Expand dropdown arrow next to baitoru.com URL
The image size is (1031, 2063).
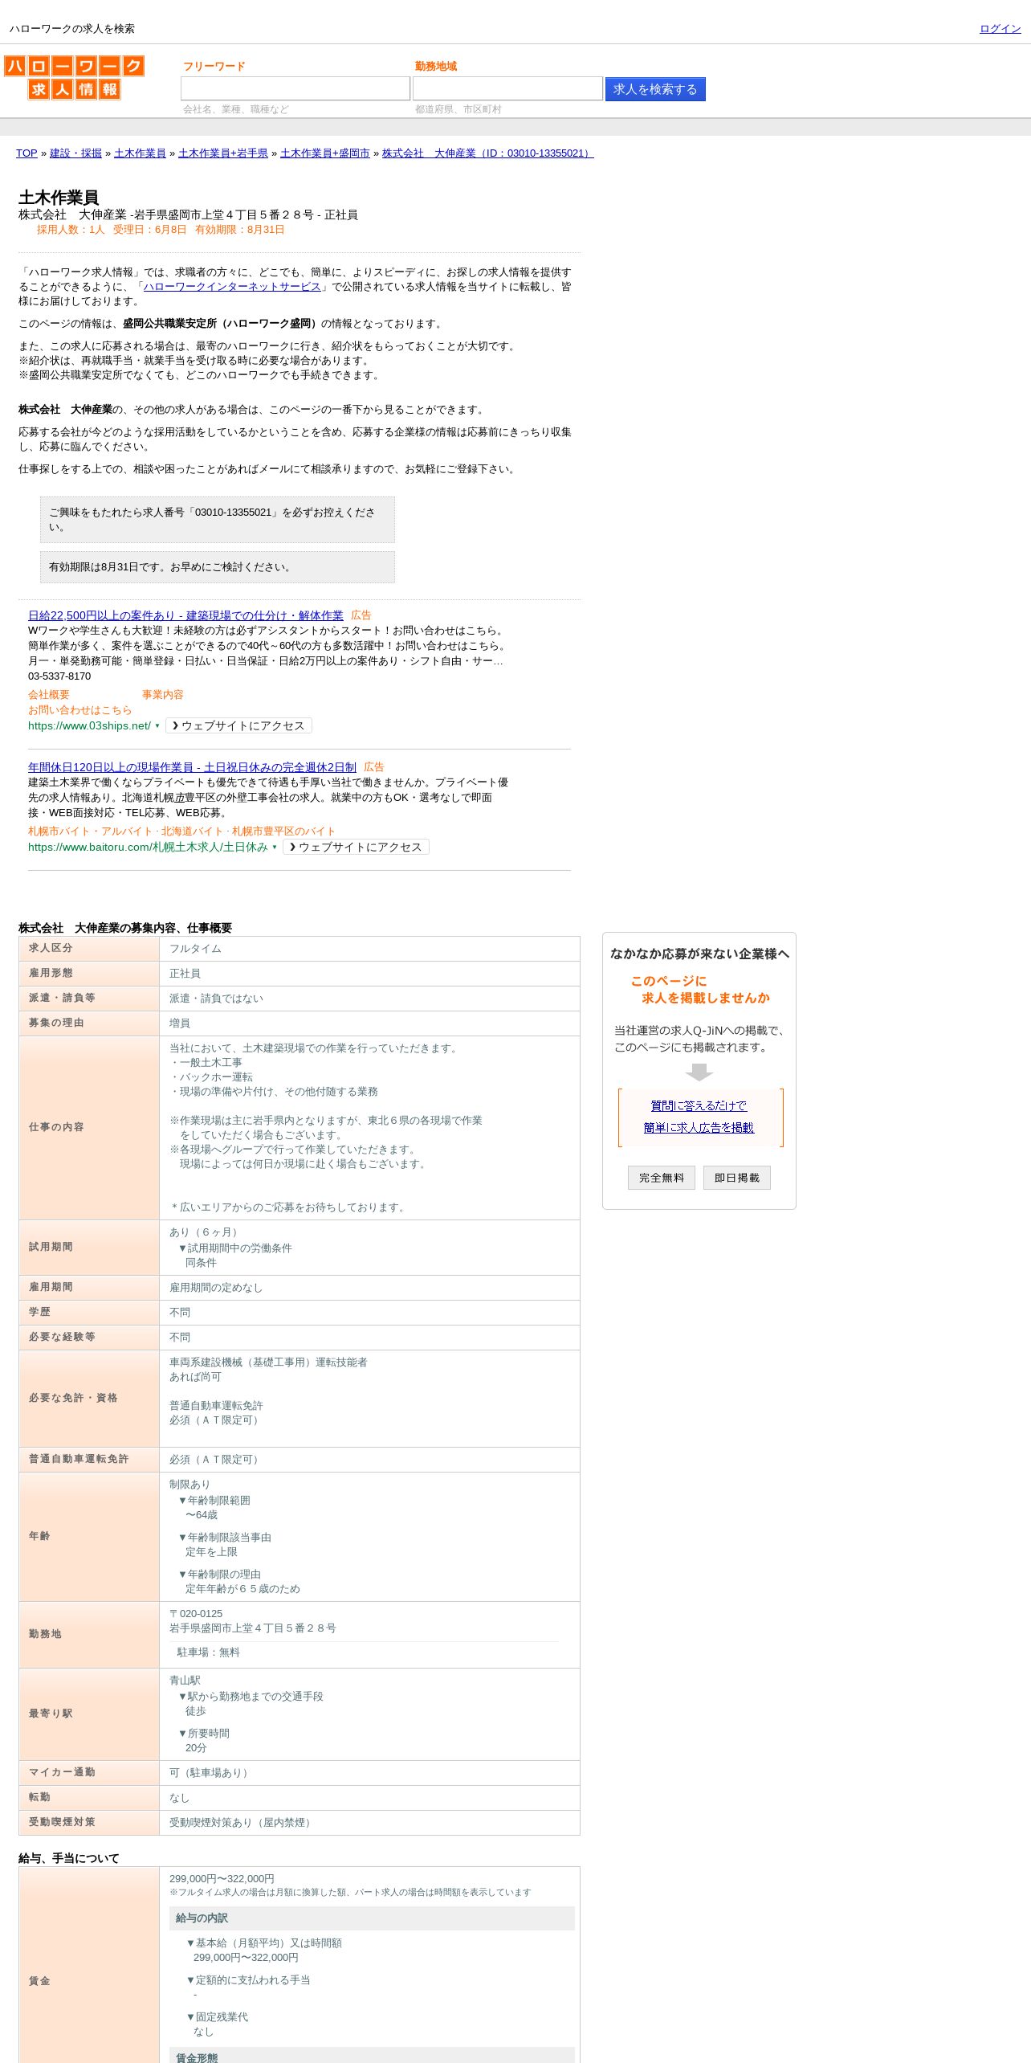(275, 847)
